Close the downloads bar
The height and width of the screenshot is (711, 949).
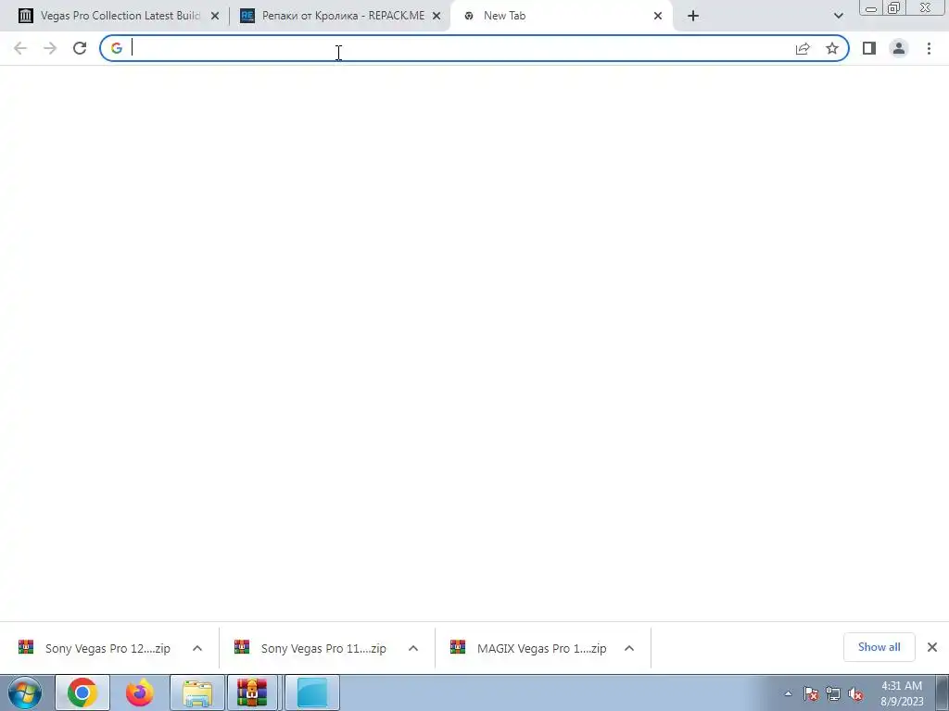pyautogui.click(x=932, y=647)
